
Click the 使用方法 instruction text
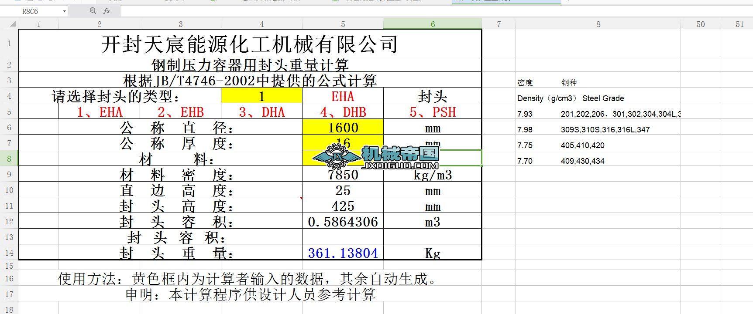click(x=248, y=279)
